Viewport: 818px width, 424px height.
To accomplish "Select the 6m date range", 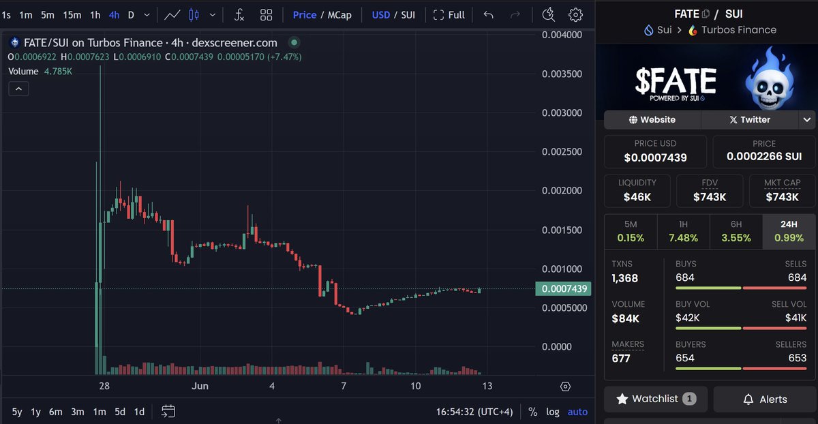I will [56, 412].
